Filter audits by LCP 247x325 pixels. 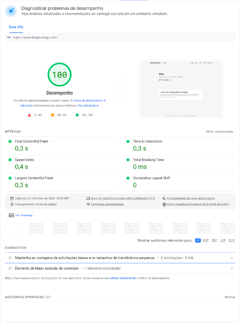pos(223,240)
